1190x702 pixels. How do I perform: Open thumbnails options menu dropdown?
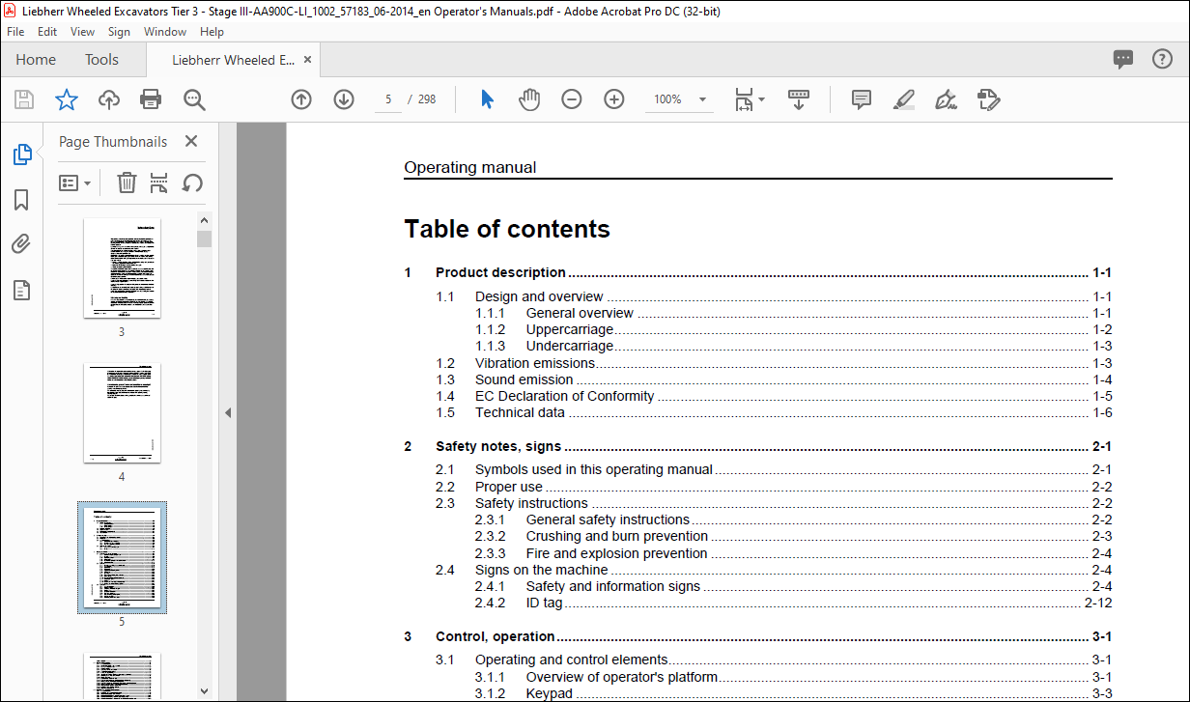click(x=75, y=183)
